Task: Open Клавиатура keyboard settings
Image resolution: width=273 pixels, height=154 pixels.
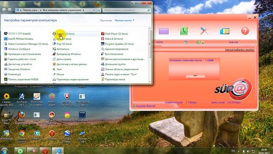Action: coord(12,74)
